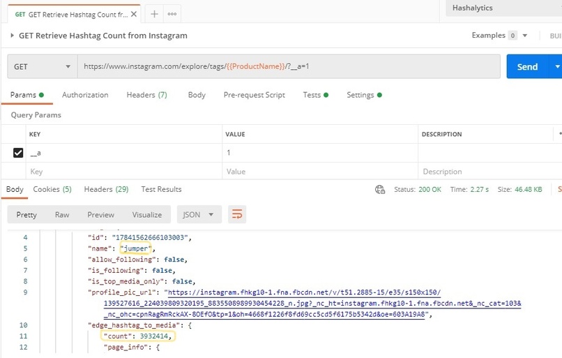Click the Size 46.48 KB value
This screenshot has height=358, width=562.
tap(529, 189)
